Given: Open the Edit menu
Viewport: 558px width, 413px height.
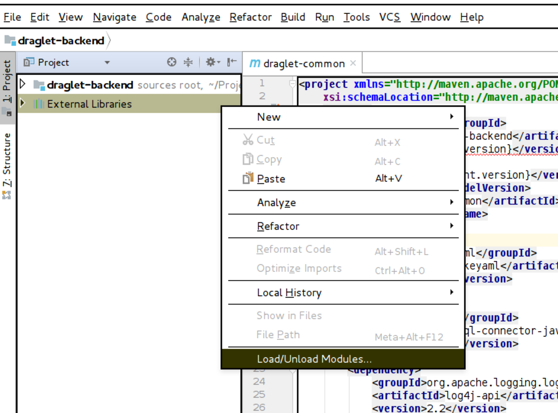Looking at the screenshot, I should click(40, 17).
